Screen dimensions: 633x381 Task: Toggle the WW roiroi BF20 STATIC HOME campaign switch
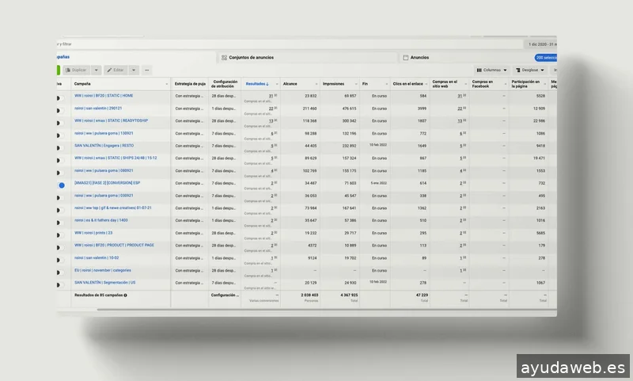60,98
